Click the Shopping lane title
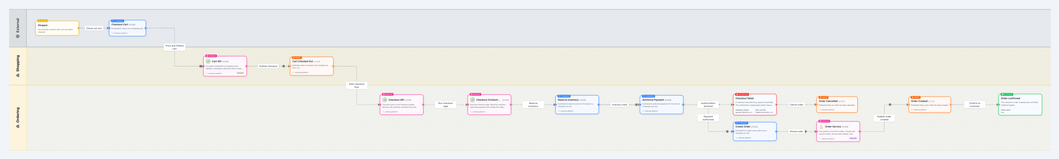Screen dimensions: 1059x159 pyautogui.click(x=18, y=63)
